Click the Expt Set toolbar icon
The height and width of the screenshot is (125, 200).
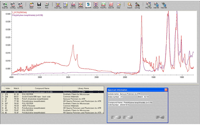click(5, 5)
